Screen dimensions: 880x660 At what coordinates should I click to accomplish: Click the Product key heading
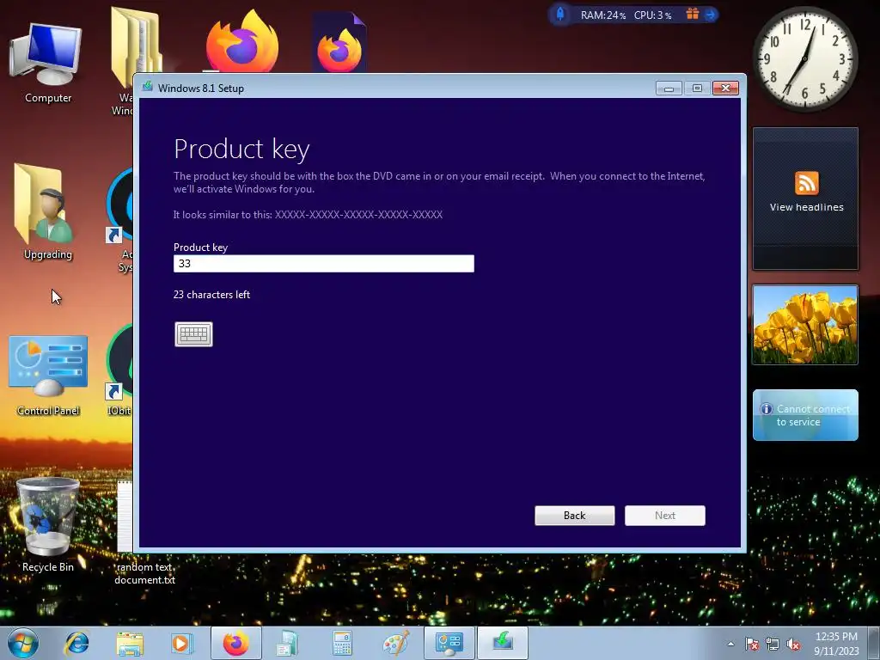241,150
